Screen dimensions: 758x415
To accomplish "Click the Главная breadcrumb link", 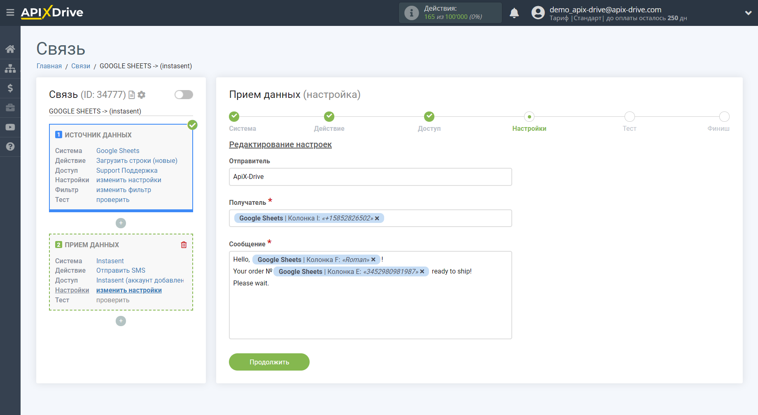I will pos(49,66).
